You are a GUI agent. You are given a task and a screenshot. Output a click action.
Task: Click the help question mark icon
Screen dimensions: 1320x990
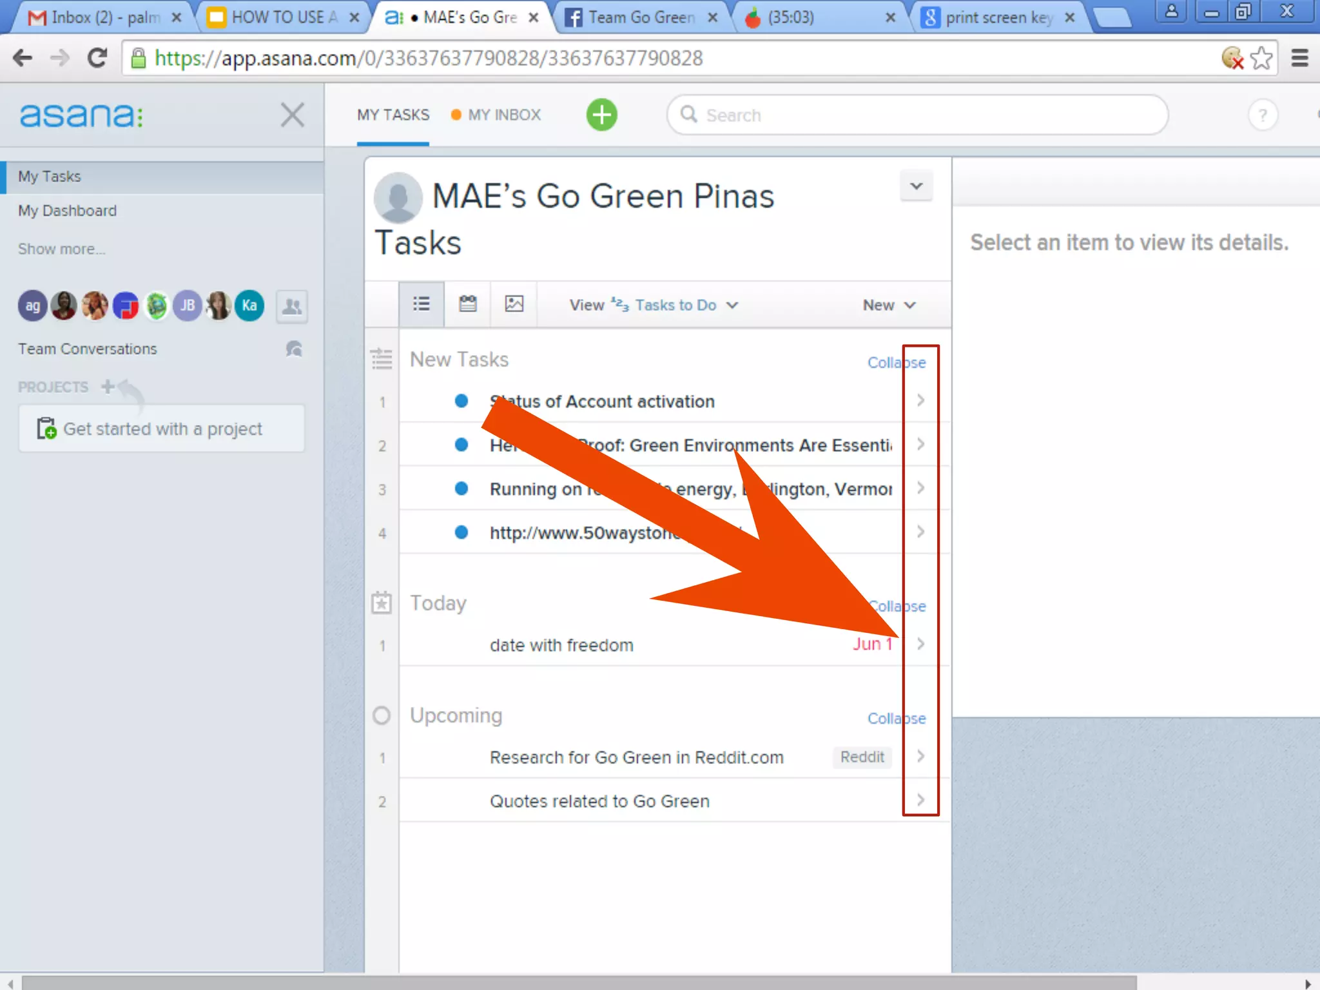tap(1262, 115)
